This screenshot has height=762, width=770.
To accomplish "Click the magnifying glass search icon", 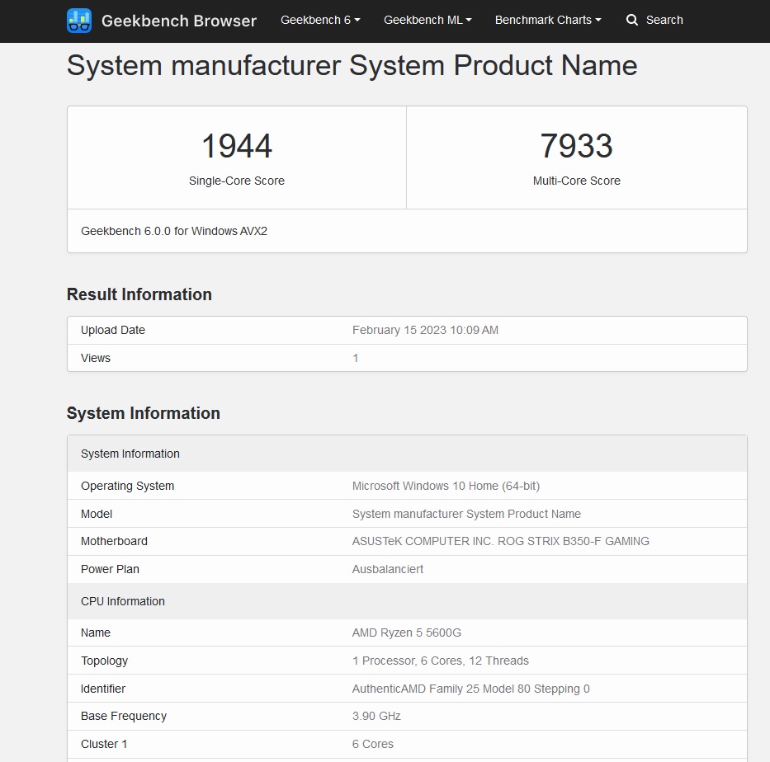I will (632, 20).
